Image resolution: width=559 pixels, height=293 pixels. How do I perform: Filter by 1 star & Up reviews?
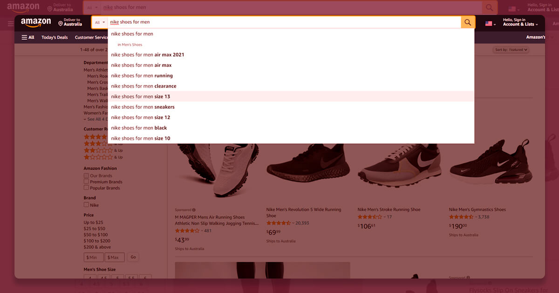click(103, 157)
